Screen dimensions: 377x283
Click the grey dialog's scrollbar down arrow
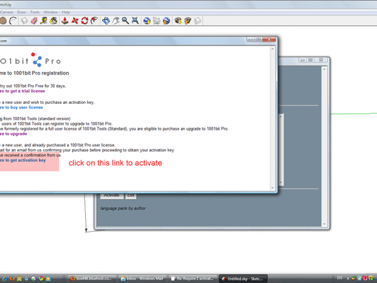tap(325, 224)
